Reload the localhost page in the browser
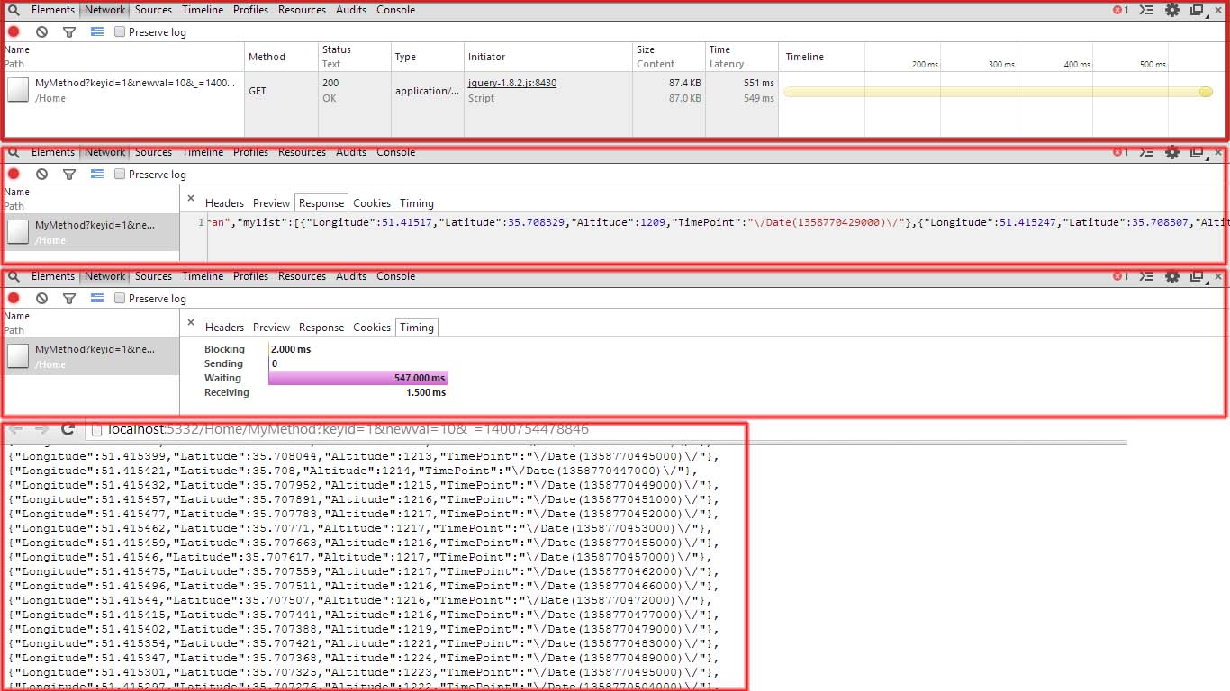The height and width of the screenshot is (691, 1230). click(68, 430)
